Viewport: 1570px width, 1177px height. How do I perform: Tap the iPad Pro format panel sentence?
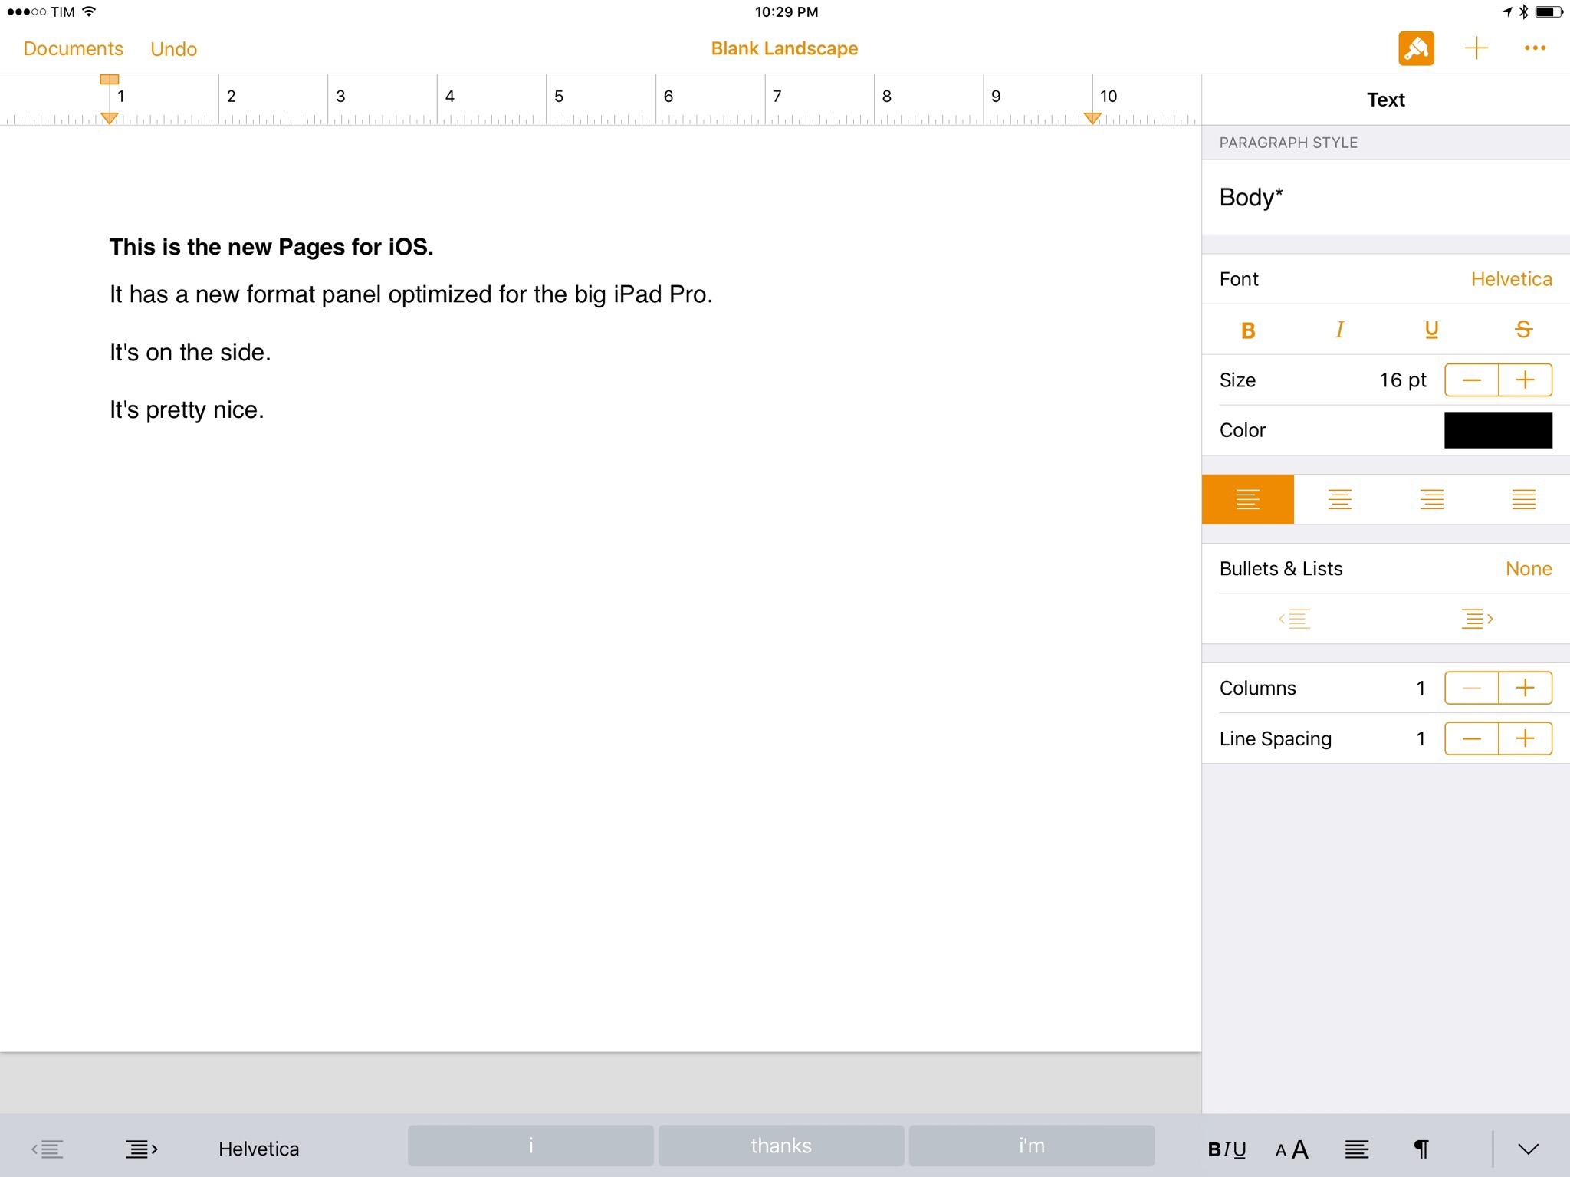point(411,294)
